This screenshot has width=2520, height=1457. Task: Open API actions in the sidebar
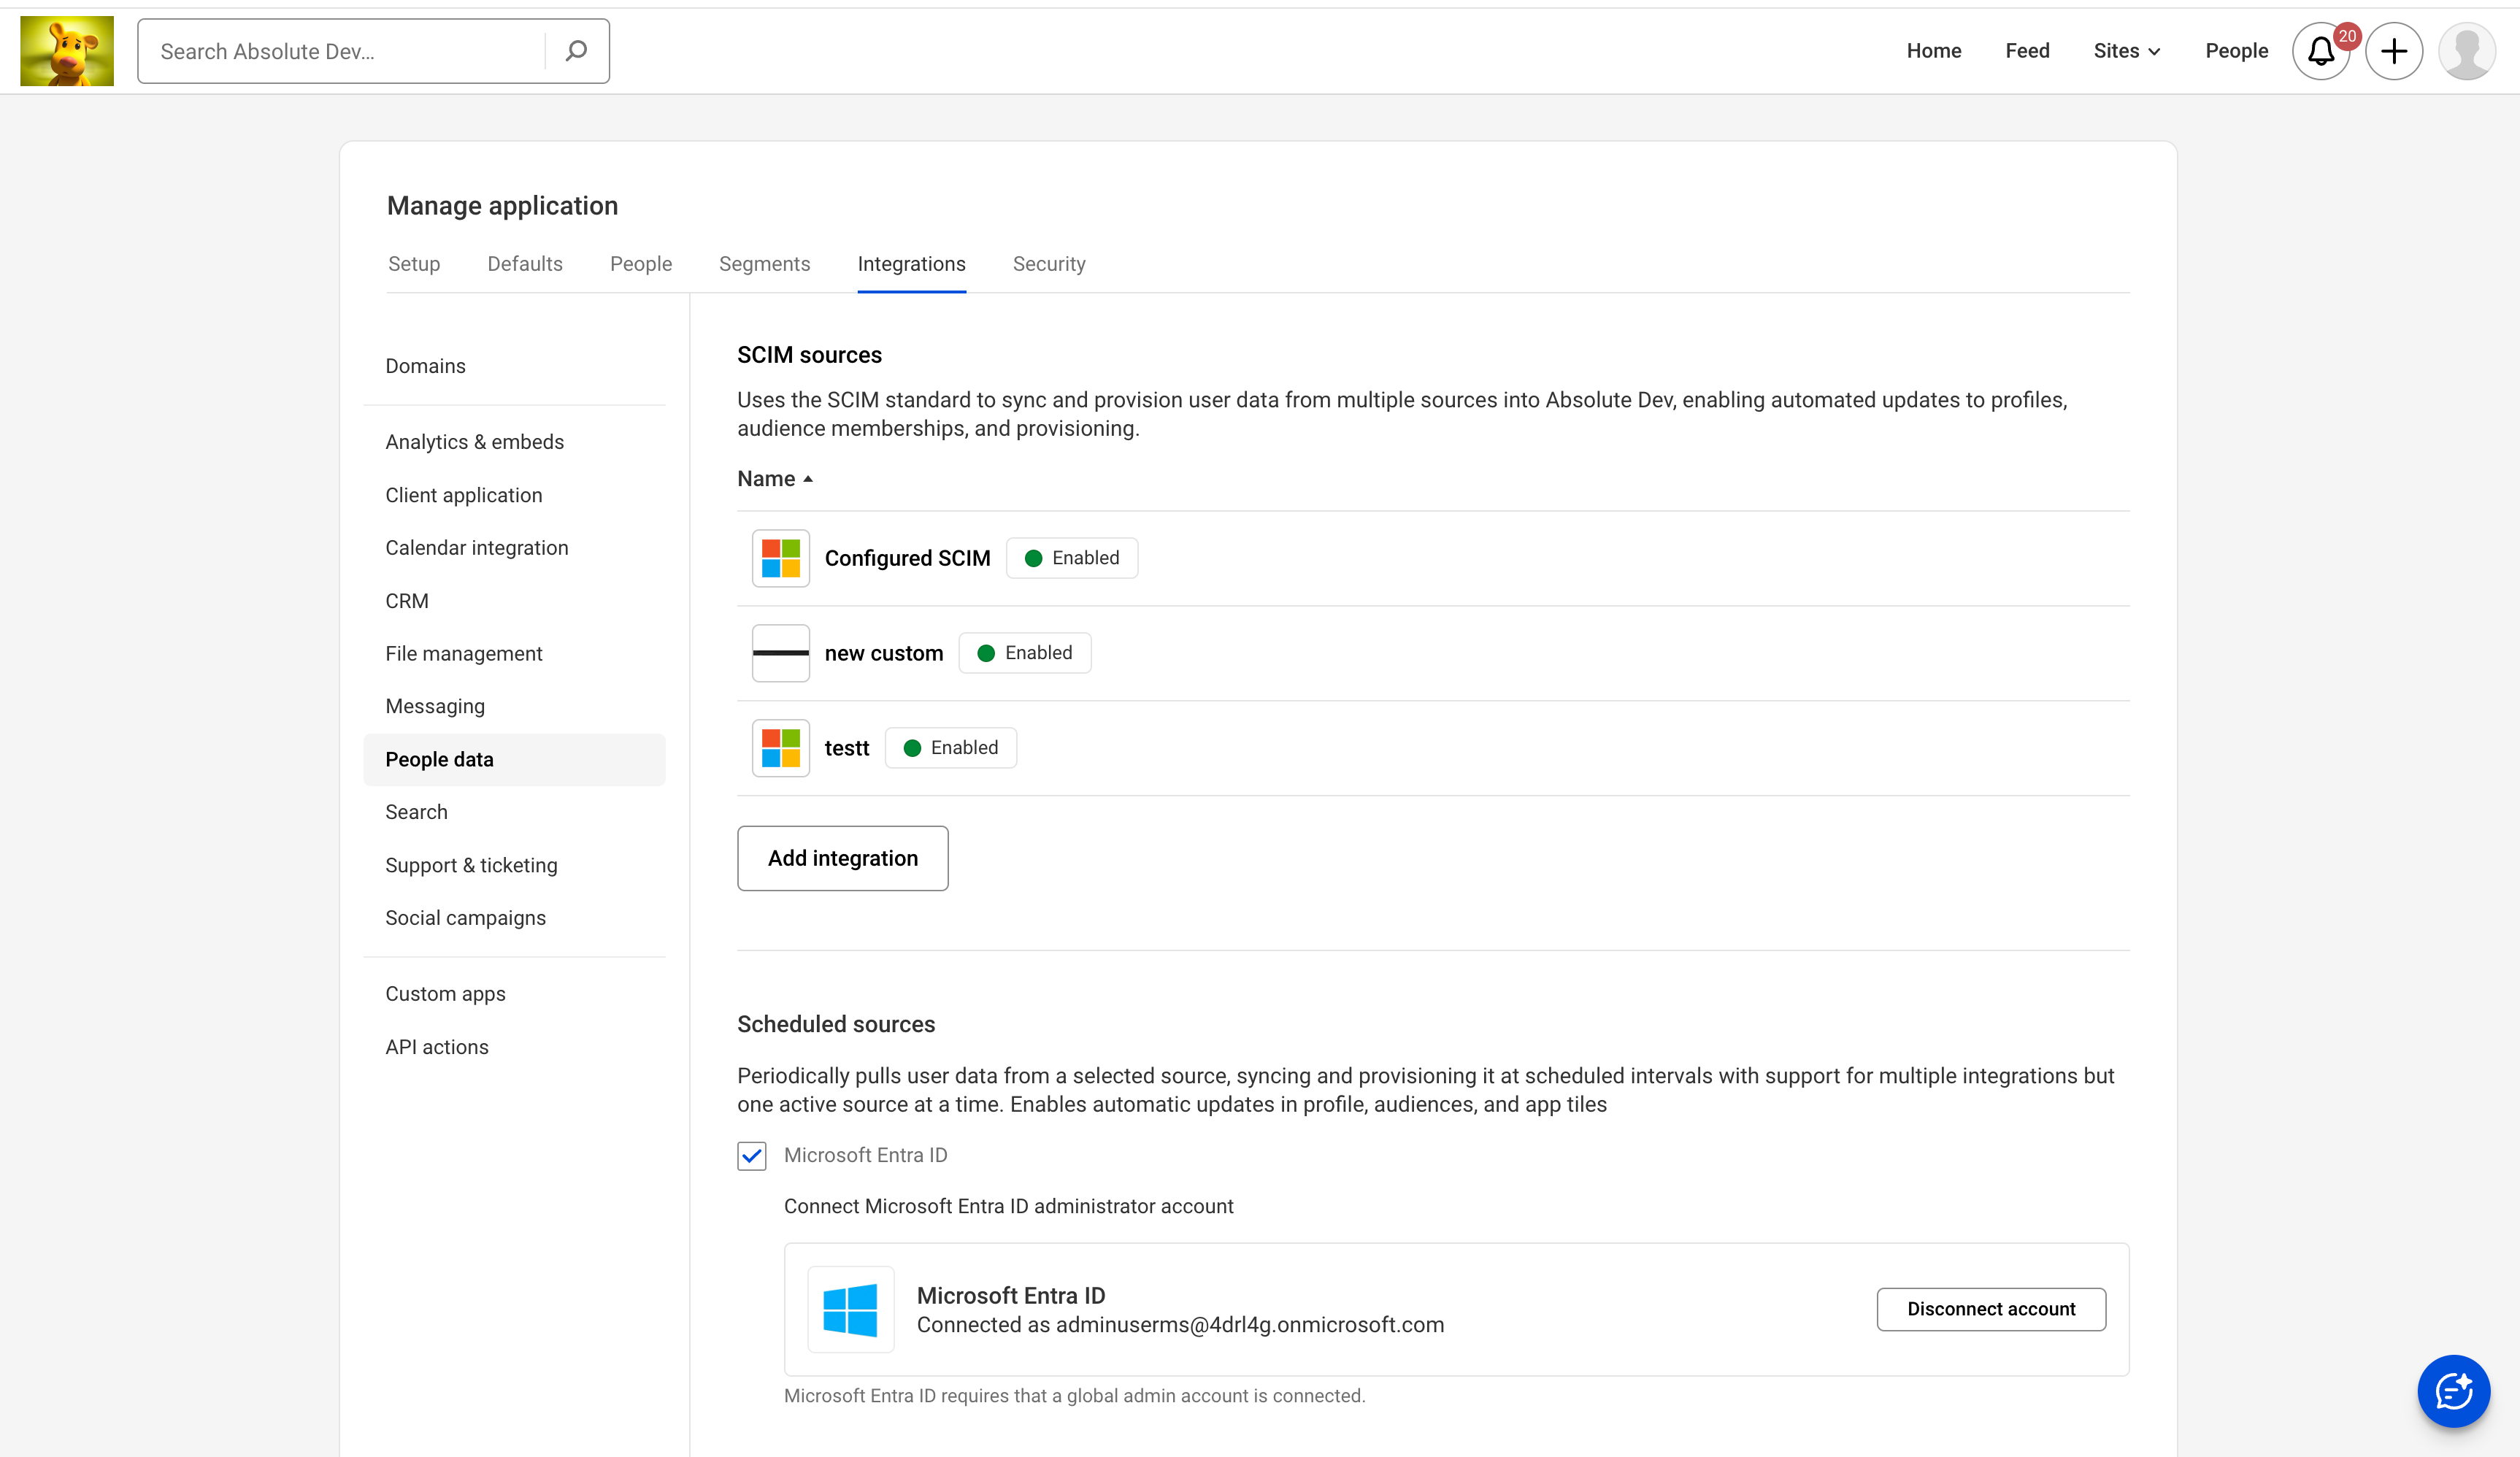[436, 1047]
